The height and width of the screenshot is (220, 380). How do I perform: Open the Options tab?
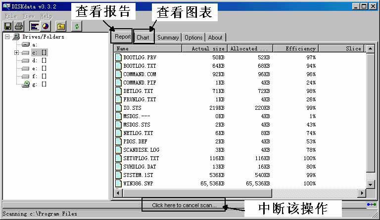tap(193, 38)
